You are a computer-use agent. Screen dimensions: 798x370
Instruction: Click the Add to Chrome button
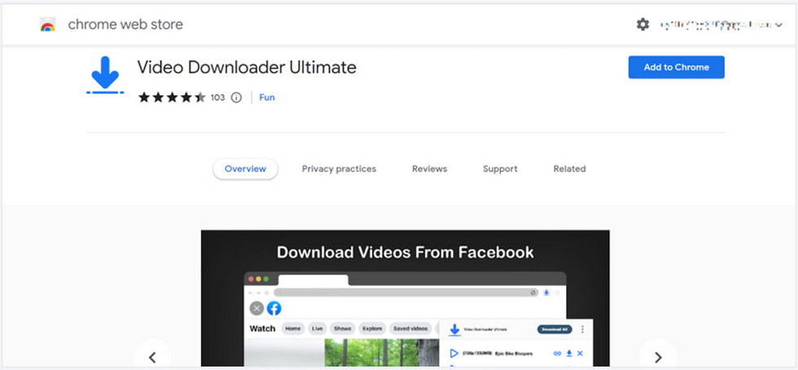(677, 67)
